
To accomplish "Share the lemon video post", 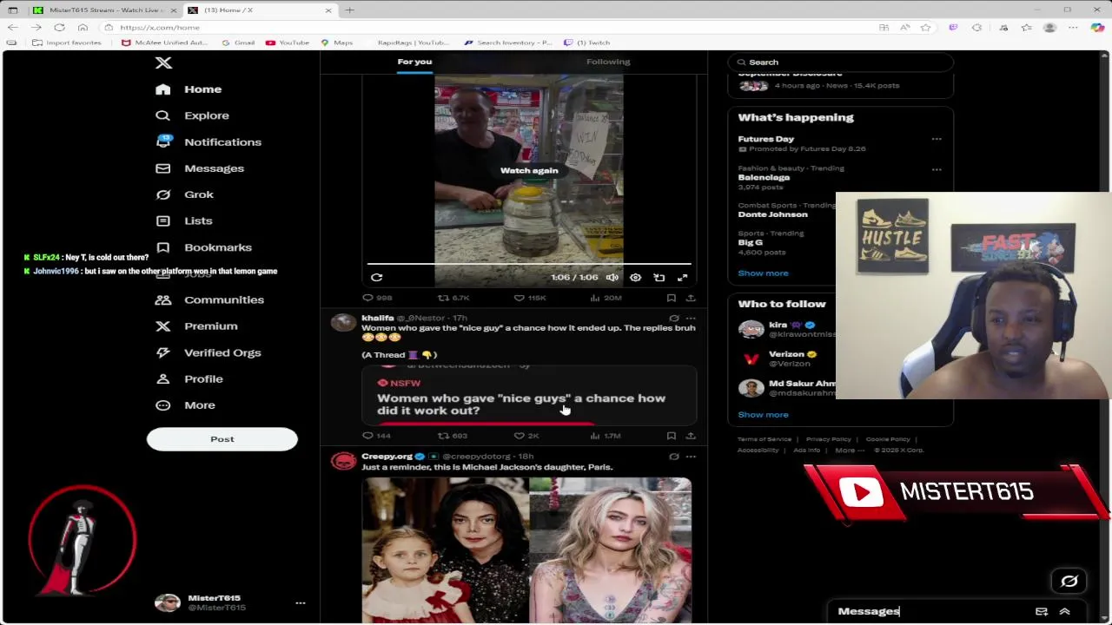I will tap(691, 298).
